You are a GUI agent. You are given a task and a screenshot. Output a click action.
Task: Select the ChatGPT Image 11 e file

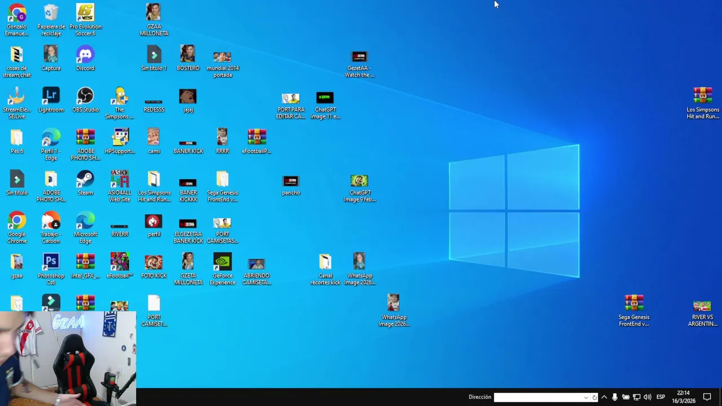click(325, 105)
